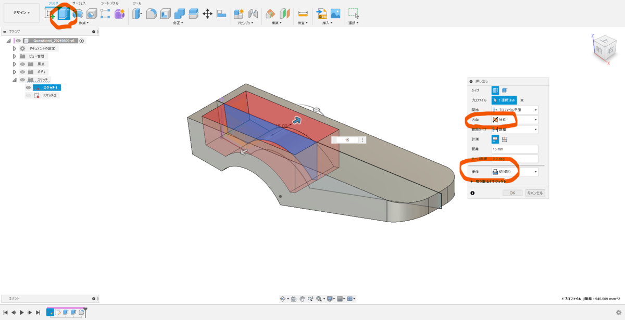Image resolution: width=625 pixels, height=320 pixels.
Task: Hide スケッチ1 via its eye icon
Action: point(28,87)
